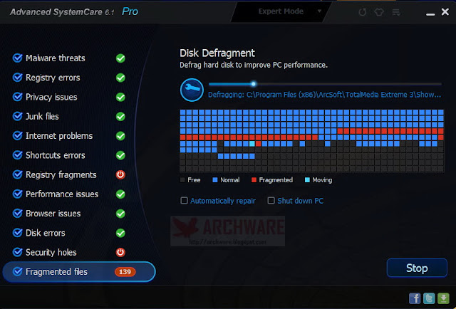Uncheck the Browser issues checkbox
Viewport: 456px width, 309px height.
point(17,213)
